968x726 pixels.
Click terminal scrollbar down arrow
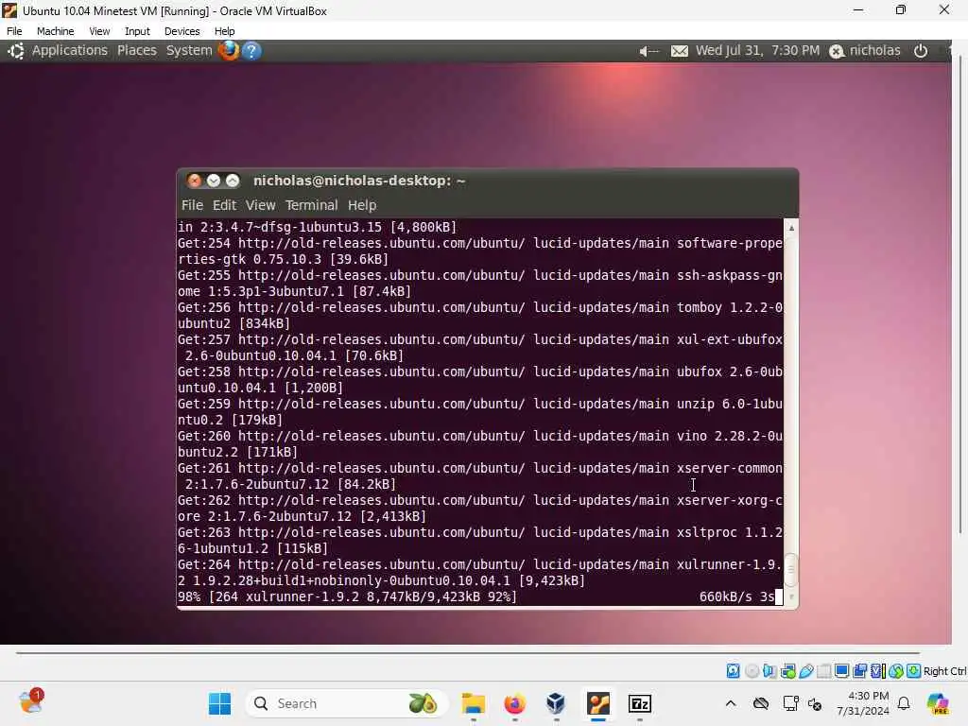791,597
